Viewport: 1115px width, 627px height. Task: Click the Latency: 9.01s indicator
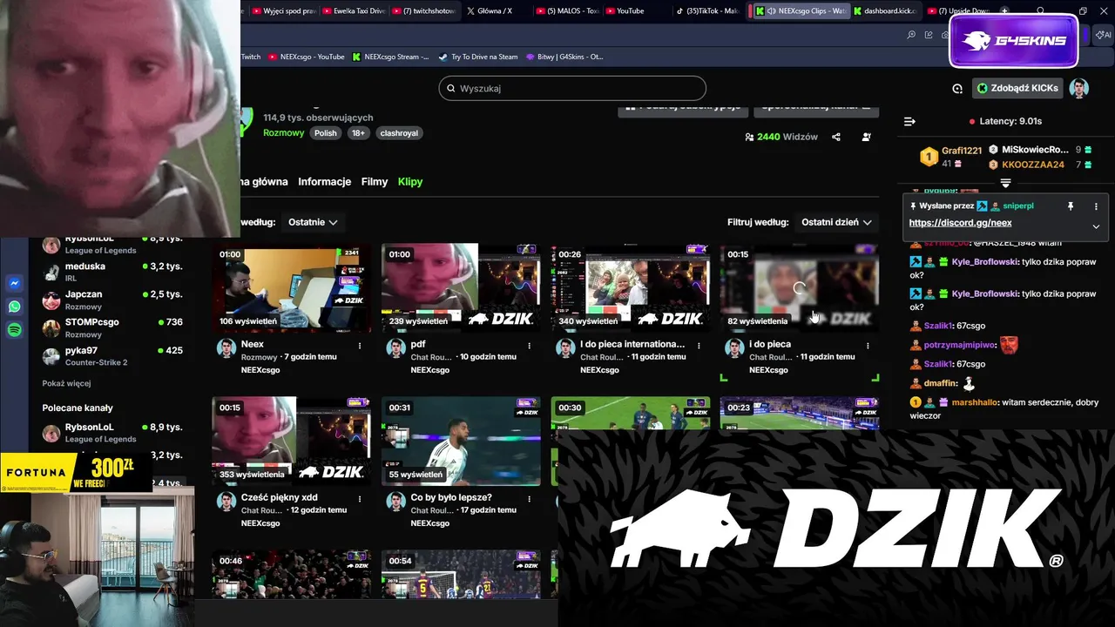coord(1005,121)
